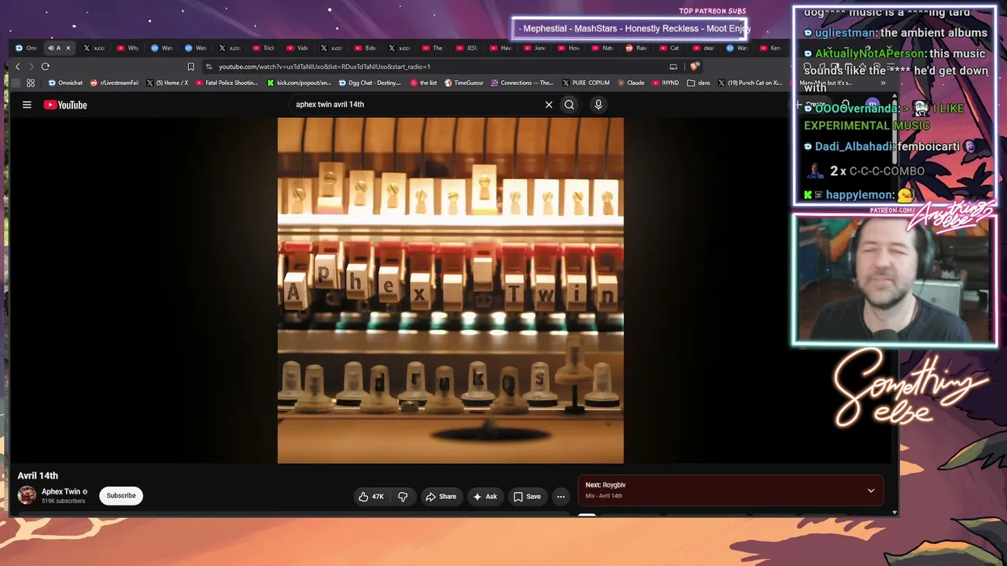Open more actions menu for the video

coord(561,497)
